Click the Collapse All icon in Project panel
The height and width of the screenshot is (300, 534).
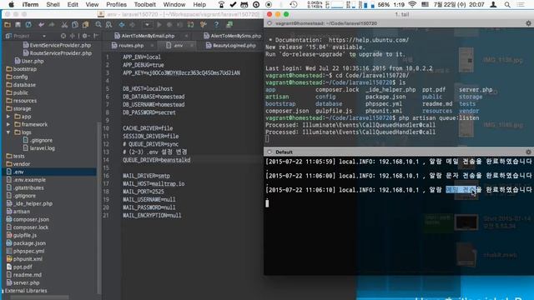(x=73, y=36)
